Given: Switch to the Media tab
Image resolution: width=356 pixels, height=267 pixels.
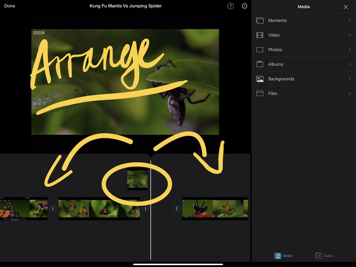Looking at the screenshot, I should pos(283,256).
